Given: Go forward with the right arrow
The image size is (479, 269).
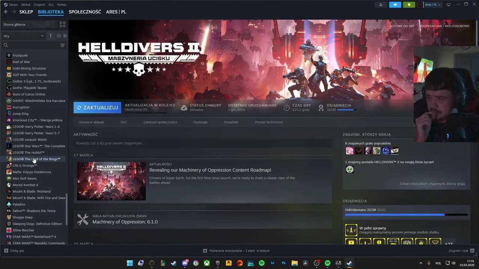Looking at the screenshot, I should [14, 12].
